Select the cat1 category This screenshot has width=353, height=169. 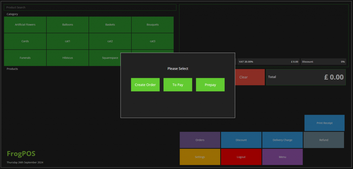[68, 41]
